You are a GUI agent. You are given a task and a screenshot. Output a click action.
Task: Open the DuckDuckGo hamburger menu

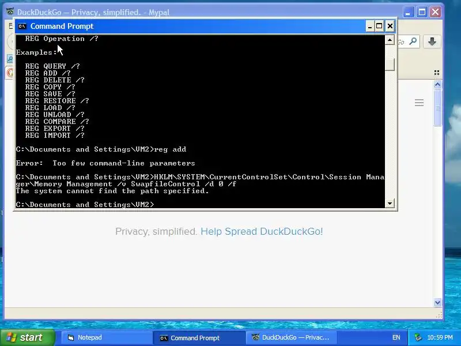click(419, 103)
